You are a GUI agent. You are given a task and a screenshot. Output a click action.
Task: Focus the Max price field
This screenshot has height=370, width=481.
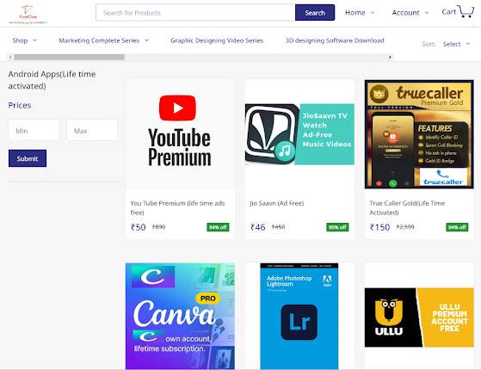coord(92,130)
